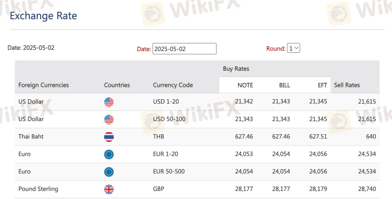
Task: Click the EU flag icon in EUR 1-20 row
Action: coord(109,154)
